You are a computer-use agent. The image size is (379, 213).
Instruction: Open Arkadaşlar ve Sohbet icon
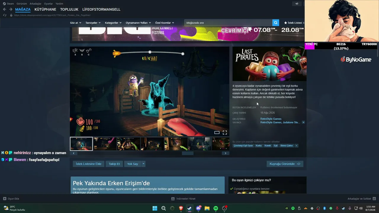tap(374, 199)
